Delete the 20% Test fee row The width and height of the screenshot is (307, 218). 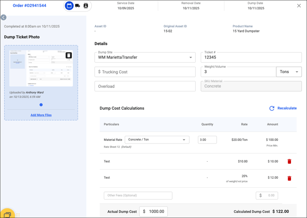(x=289, y=178)
